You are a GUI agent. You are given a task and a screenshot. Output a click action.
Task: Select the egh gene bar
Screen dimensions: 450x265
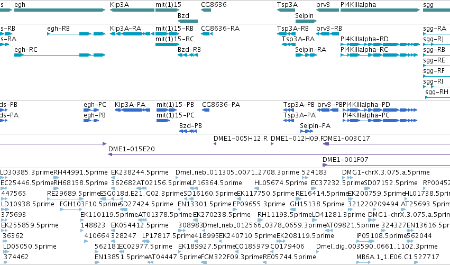point(60,10)
